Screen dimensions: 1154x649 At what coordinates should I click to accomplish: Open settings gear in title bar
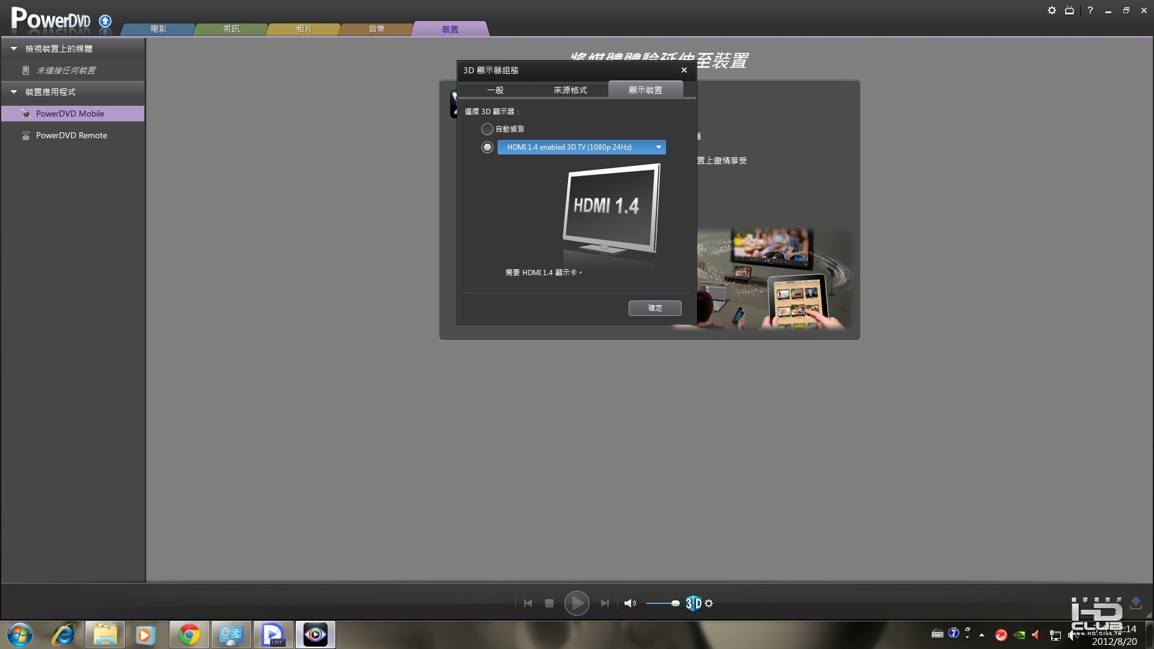point(1052,10)
